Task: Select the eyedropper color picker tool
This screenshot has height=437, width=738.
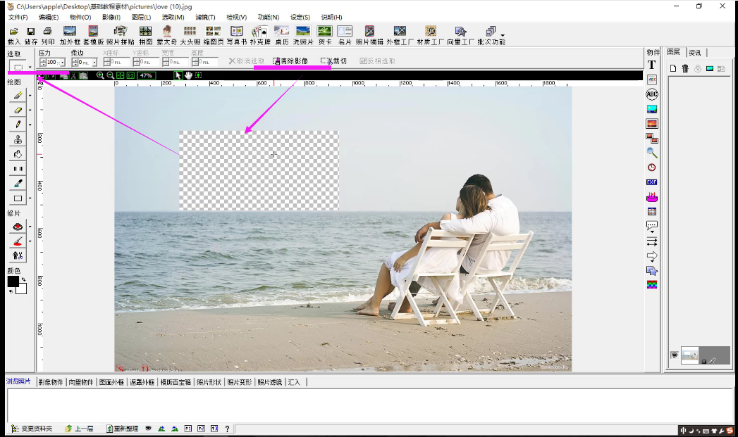Action: click(x=18, y=183)
